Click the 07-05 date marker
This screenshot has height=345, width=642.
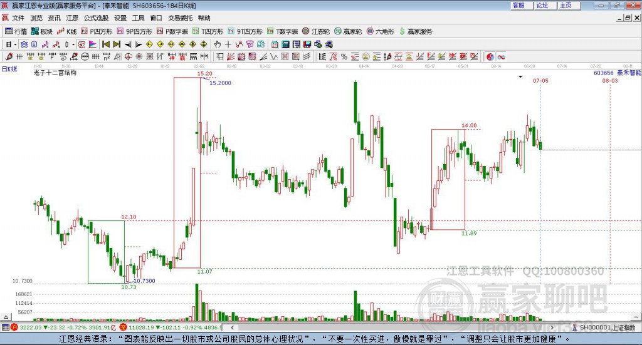pos(540,81)
